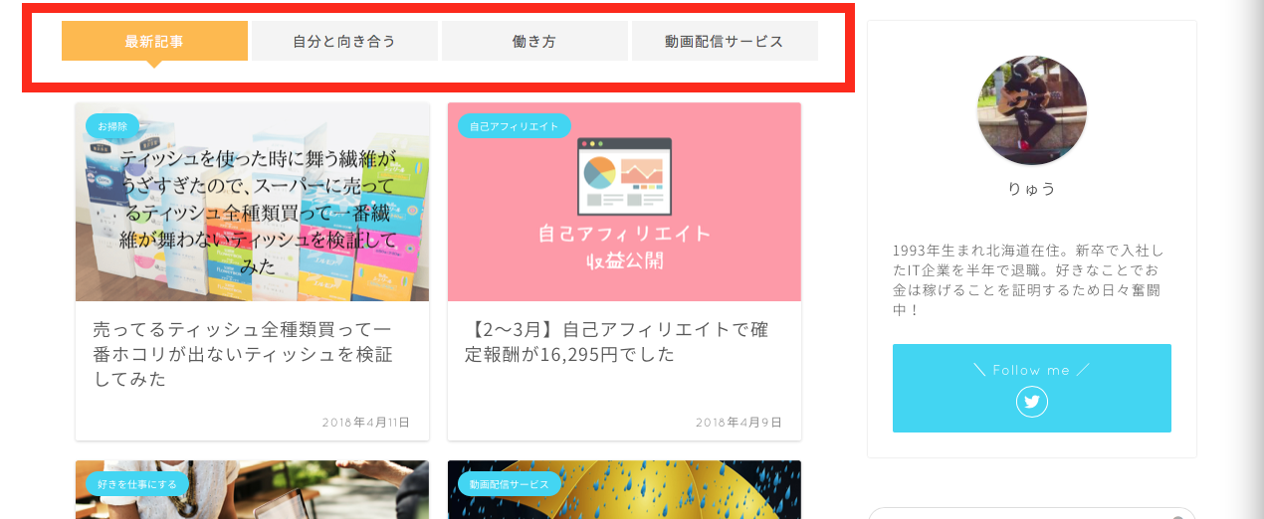
Task: Select the 働き方 tab
Action: coord(534,42)
